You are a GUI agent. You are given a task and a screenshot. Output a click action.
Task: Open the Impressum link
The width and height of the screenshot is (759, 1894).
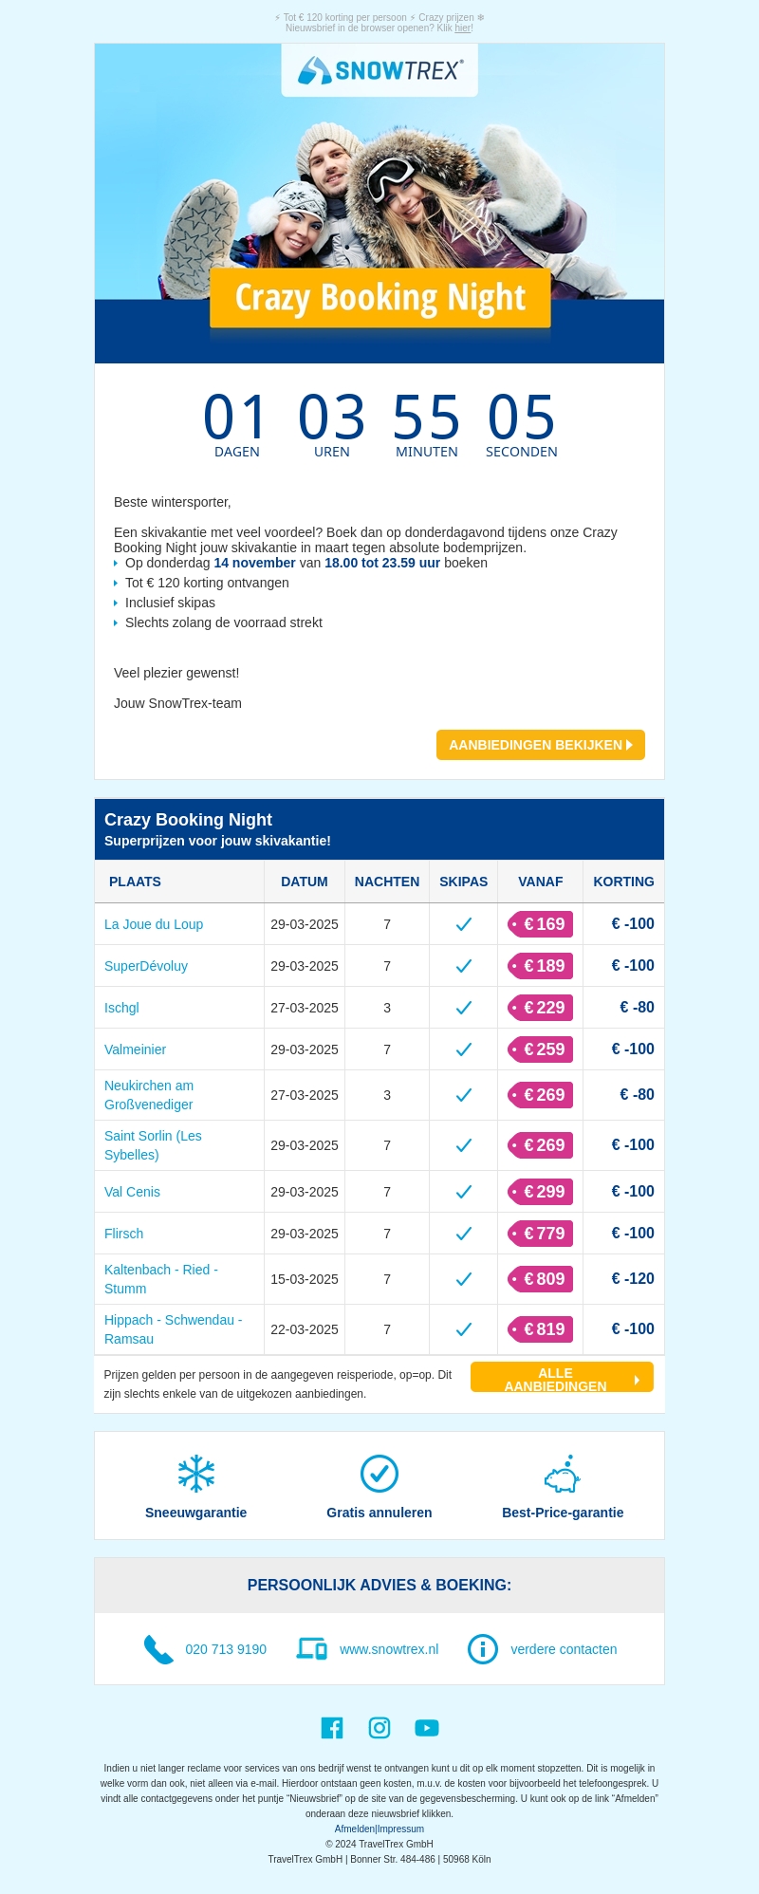401,1829
